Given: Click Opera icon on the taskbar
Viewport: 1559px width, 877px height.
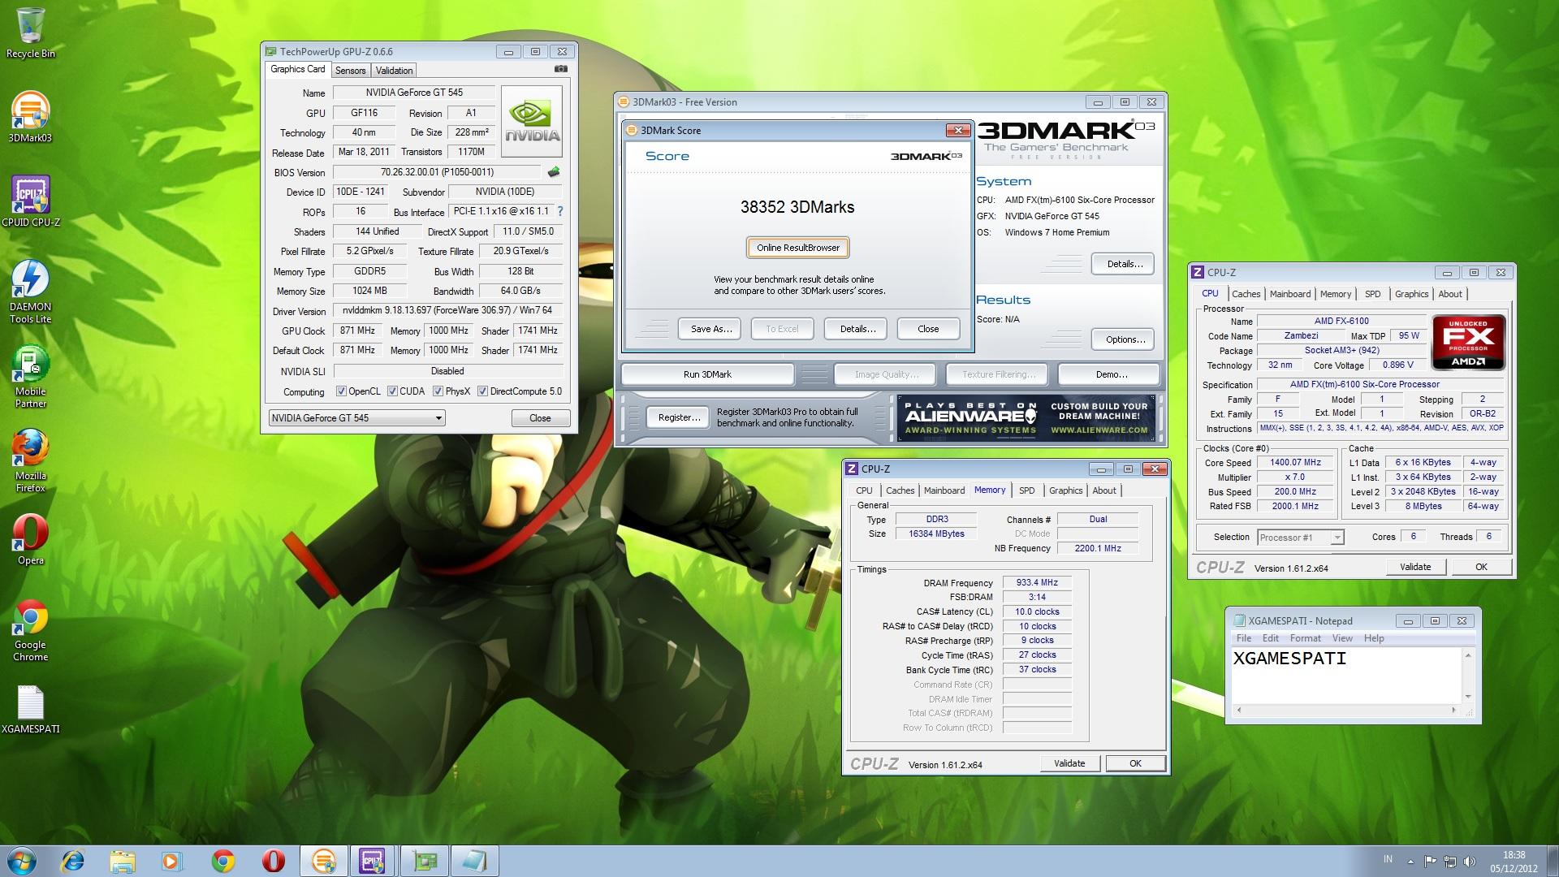Looking at the screenshot, I should (x=274, y=861).
